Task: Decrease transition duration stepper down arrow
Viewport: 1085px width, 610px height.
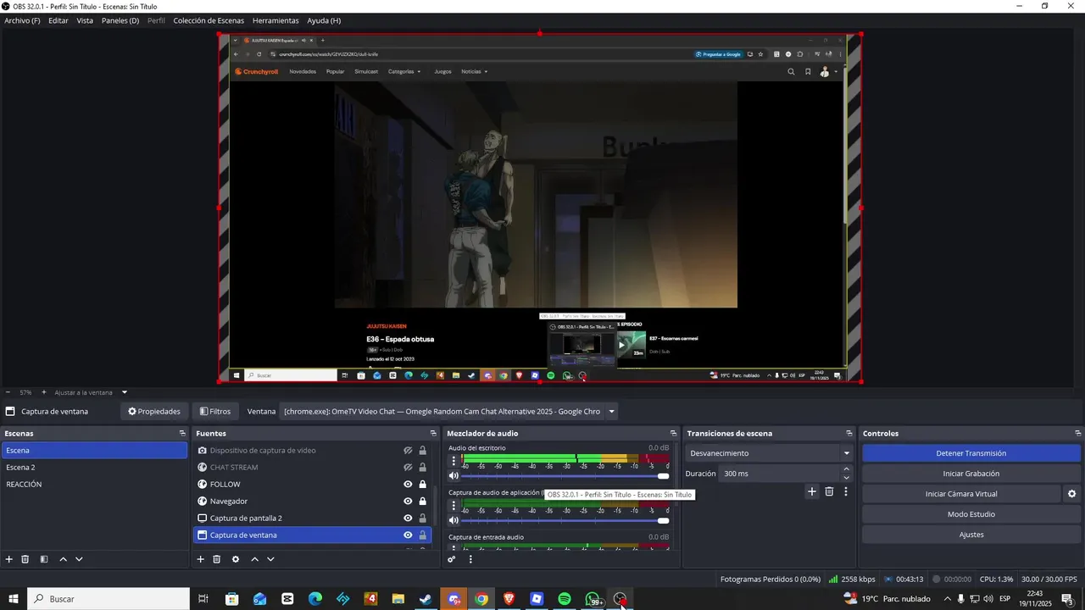Action: 846,478
